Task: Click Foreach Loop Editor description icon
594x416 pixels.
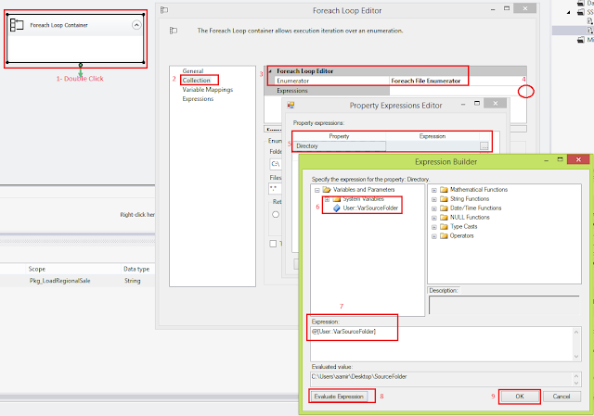Action: [x=174, y=31]
